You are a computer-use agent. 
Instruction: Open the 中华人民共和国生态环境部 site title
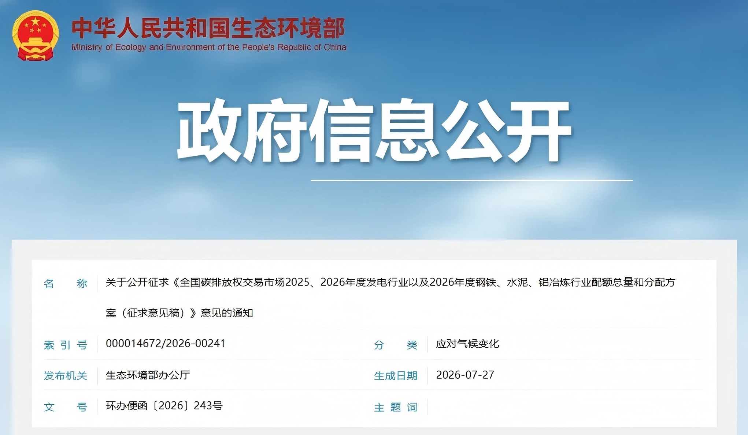coord(208,28)
